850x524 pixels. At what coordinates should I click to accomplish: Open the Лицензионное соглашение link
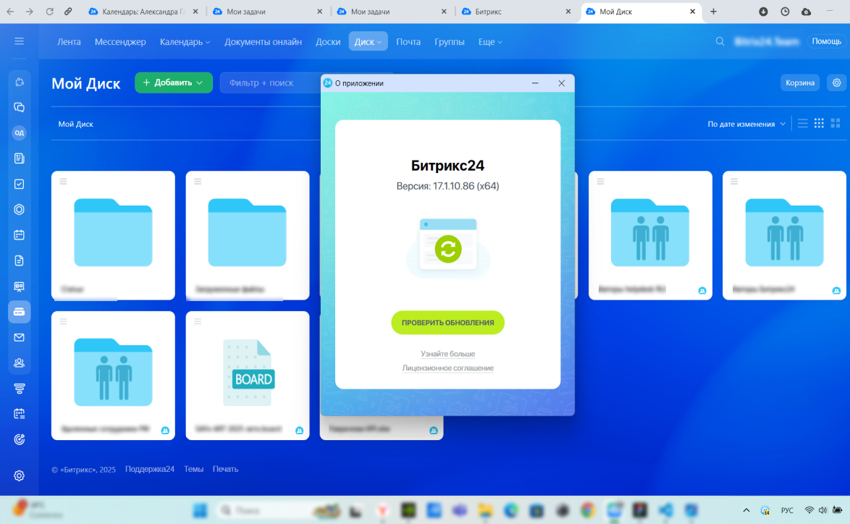447,368
